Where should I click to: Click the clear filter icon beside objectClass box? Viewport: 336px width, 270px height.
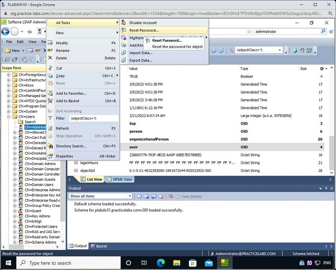coord(231,50)
